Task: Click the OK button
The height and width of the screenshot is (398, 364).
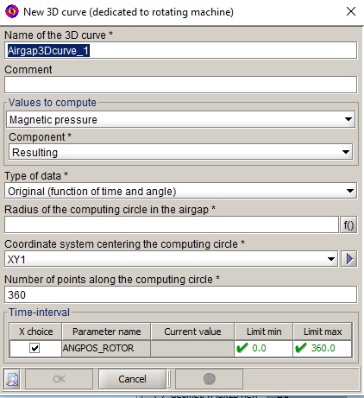Action: pyautogui.click(x=59, y=379)
